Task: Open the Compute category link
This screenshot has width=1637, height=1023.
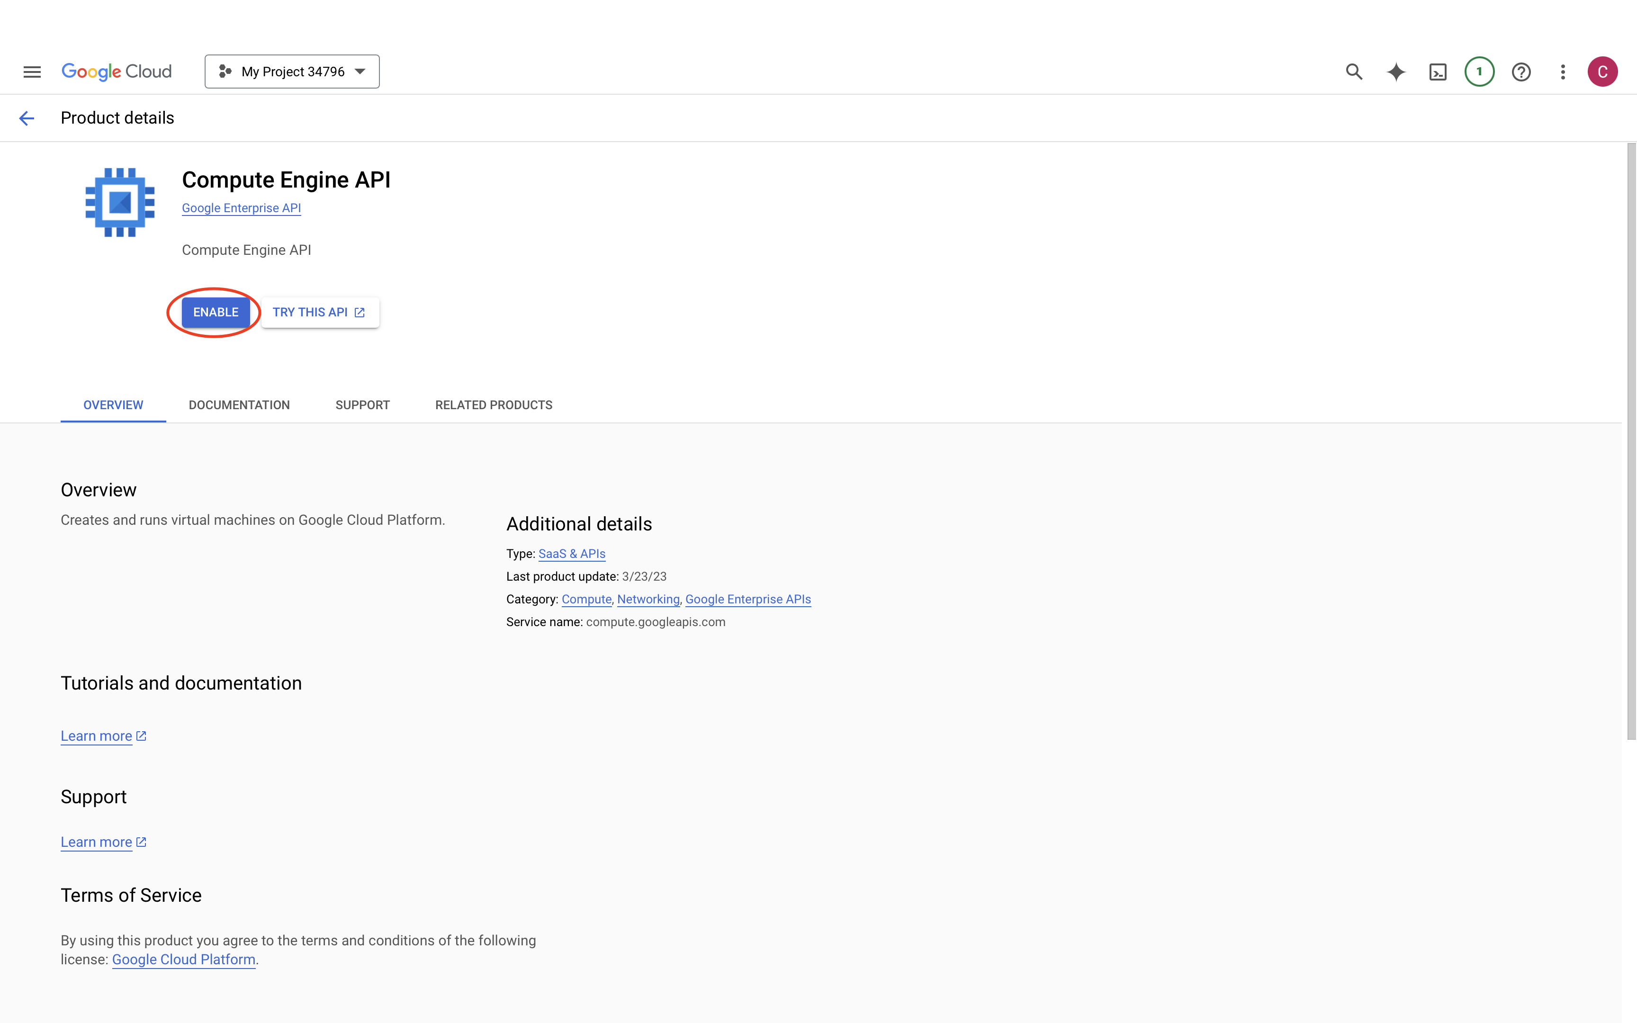Action: pyautogui.click(x=586, y=600)
